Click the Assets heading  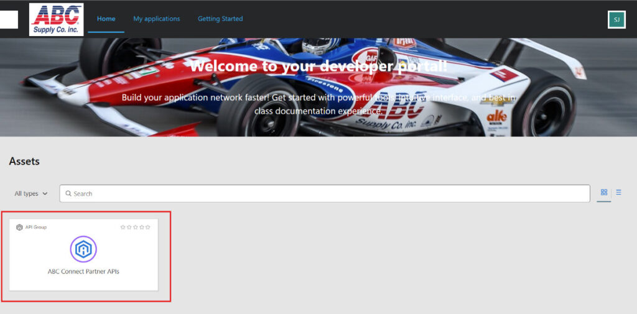click(x=24, y=161)
